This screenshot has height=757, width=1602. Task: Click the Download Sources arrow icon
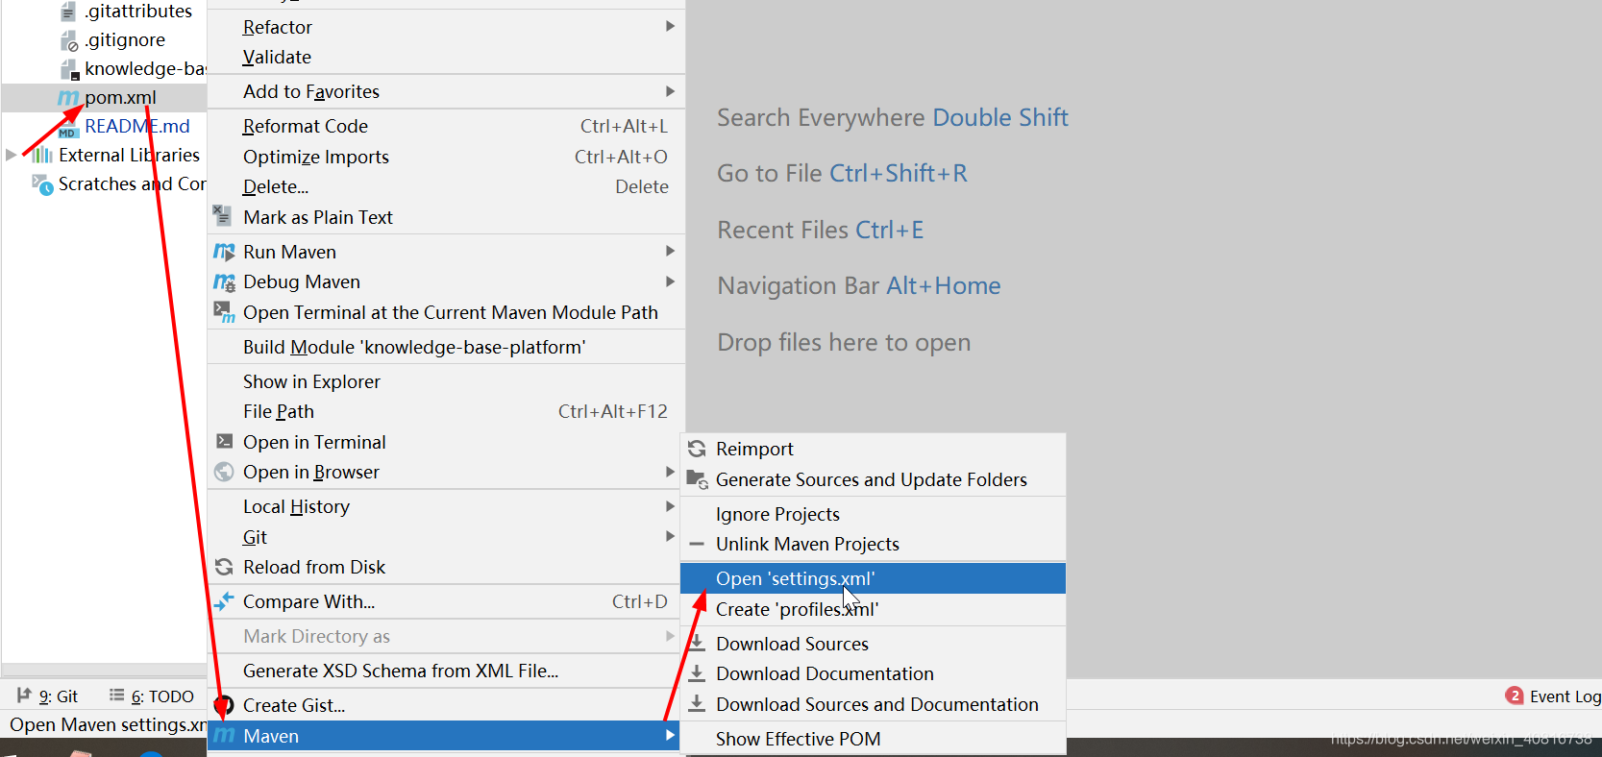pos(697,643)
